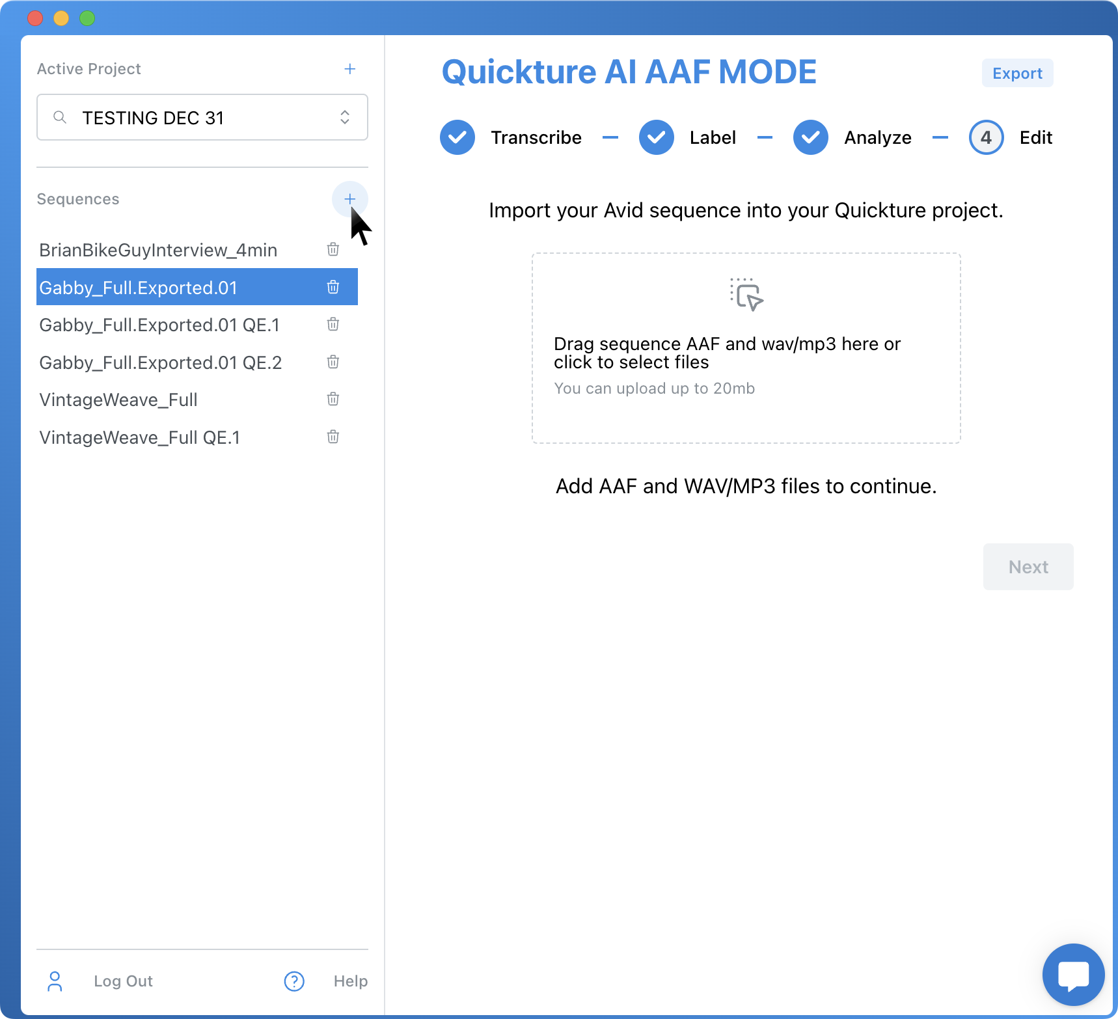
Task: Click the Export button
Action: (x=1017, y=73)
